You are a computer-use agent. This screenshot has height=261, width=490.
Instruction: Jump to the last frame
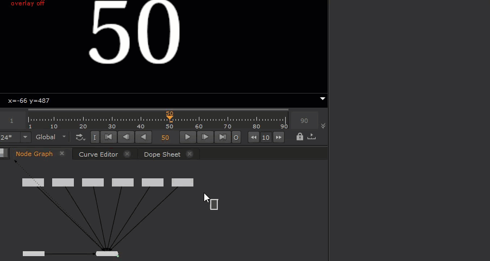[x=222, y=137]
